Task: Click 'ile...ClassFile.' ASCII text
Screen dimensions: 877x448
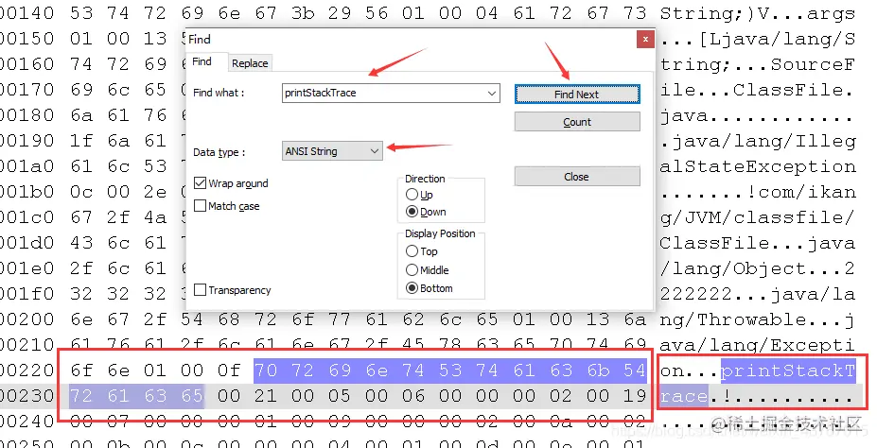Action: coord(758,90)
